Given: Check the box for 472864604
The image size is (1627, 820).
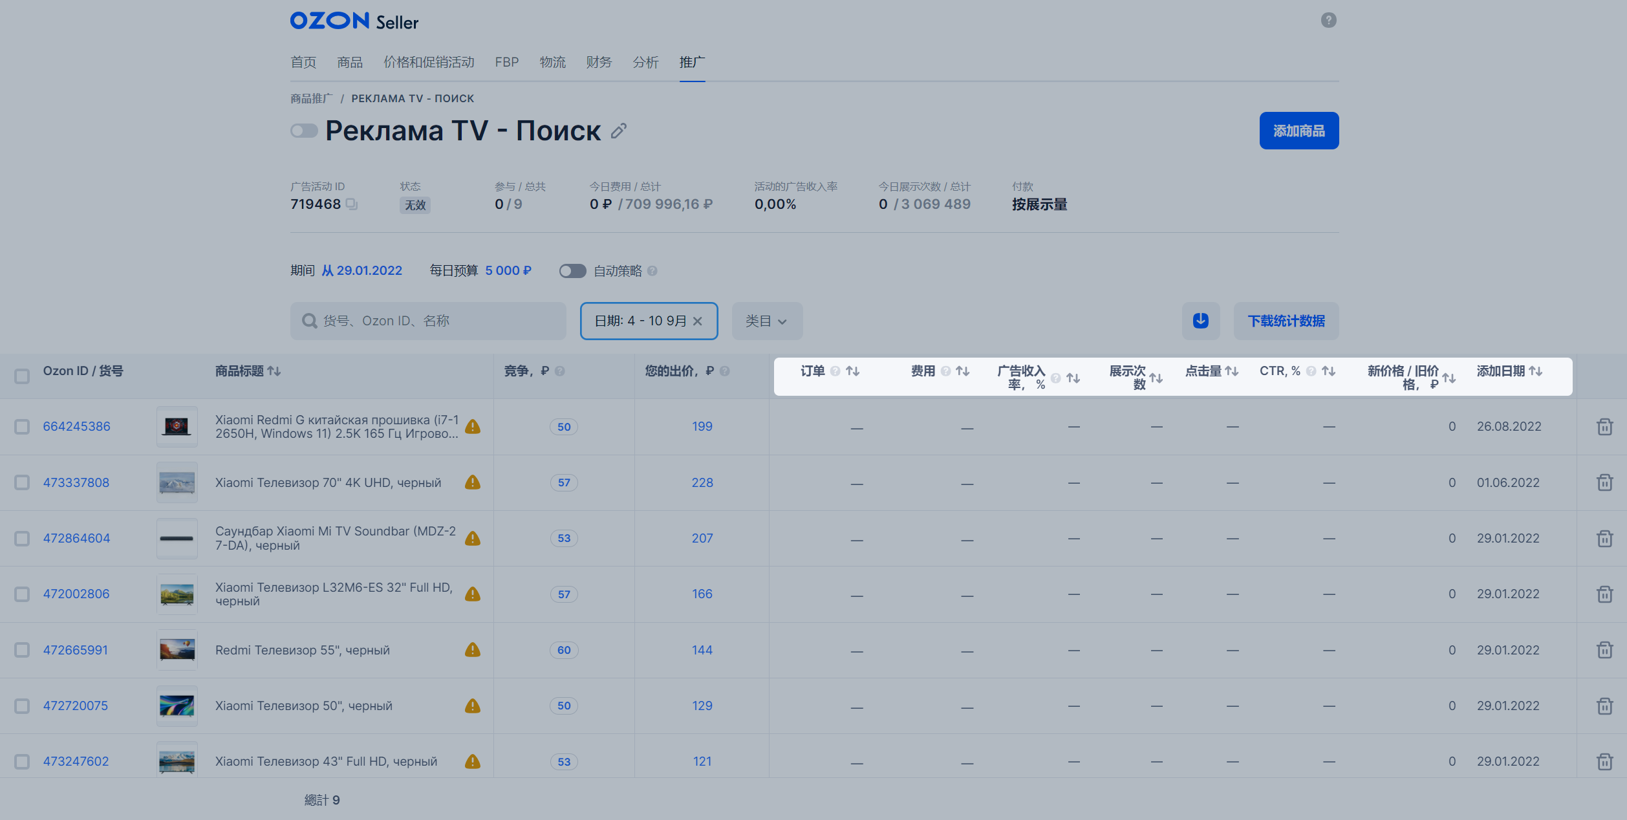Looking at the screenshot, I should 22,538.
